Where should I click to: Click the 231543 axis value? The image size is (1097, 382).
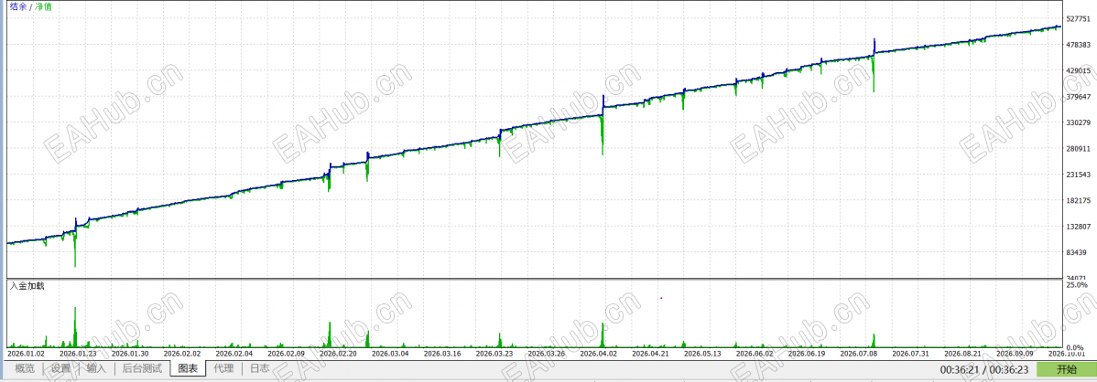(x=1079, y=175)
